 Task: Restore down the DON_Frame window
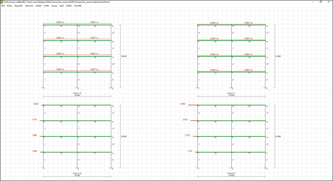tap(321, 2)
